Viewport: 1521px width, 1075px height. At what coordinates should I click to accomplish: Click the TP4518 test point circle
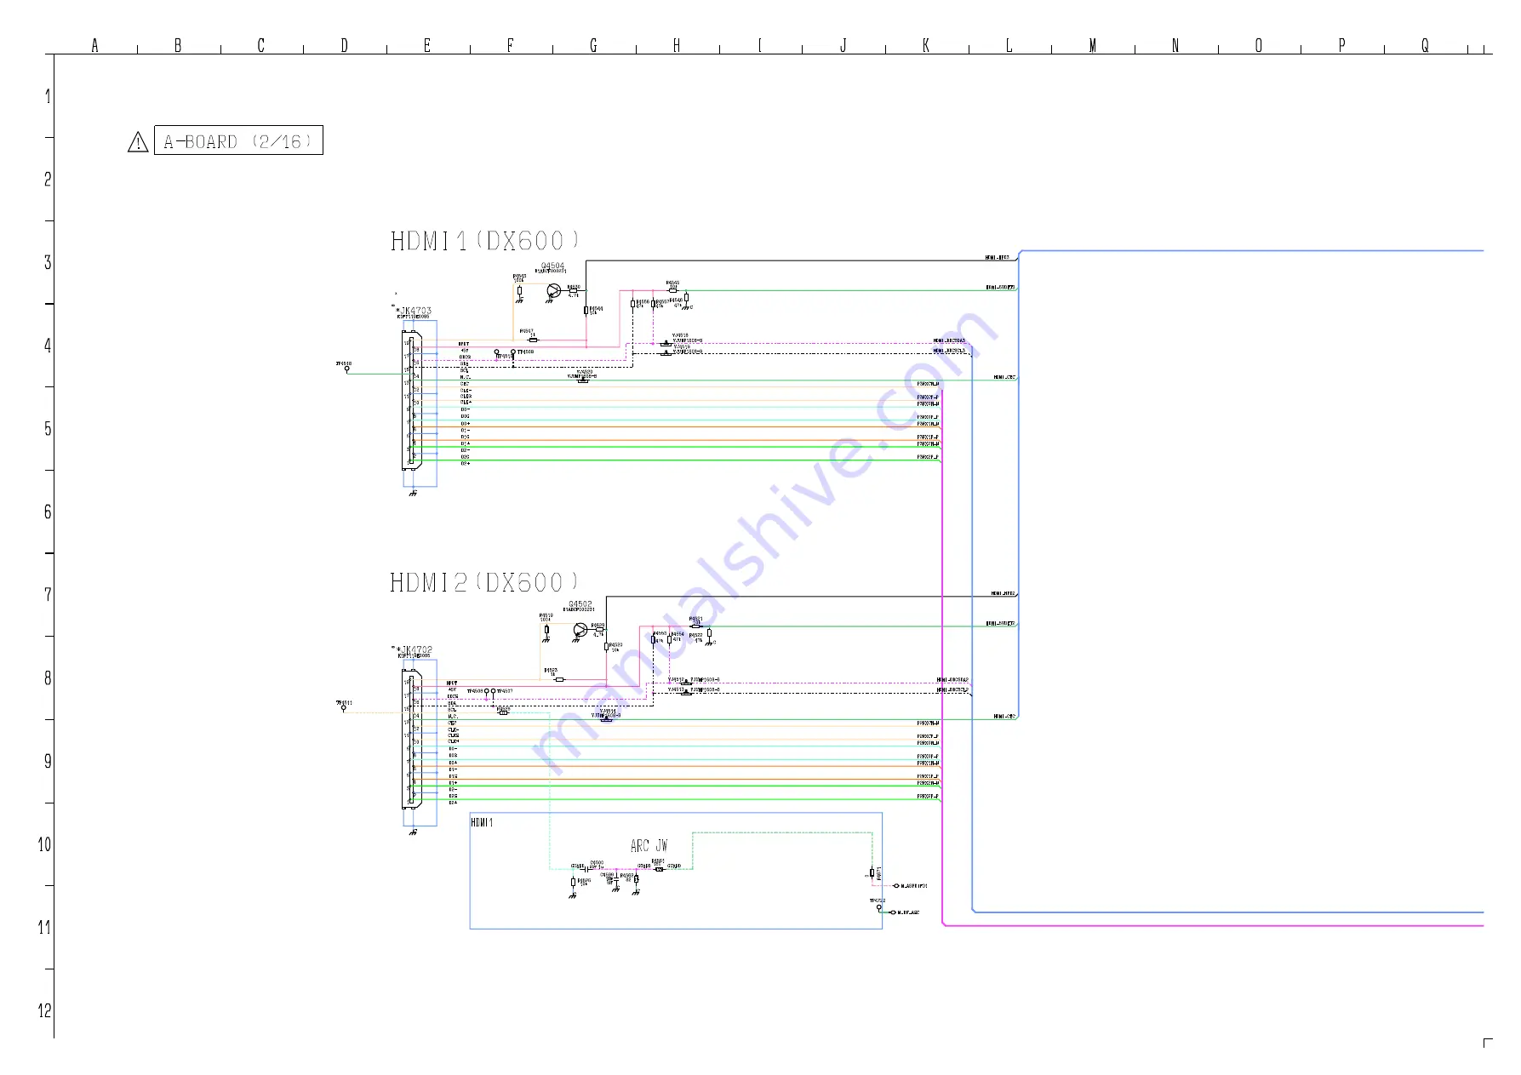click(346, 369)
